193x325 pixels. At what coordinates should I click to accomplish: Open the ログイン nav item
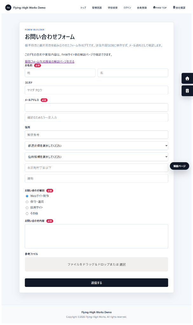[x=127, y=8]
